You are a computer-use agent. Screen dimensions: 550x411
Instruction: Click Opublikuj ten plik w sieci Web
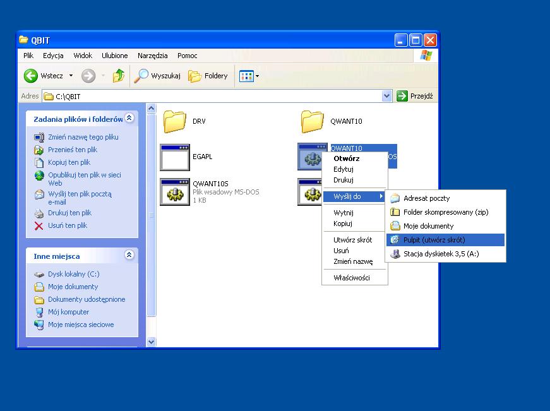click(85, 179)
